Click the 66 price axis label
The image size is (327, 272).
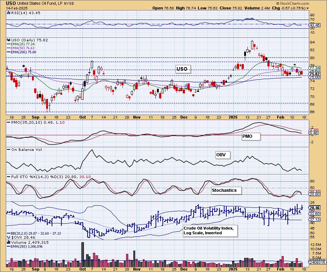[x=312, y=112]
